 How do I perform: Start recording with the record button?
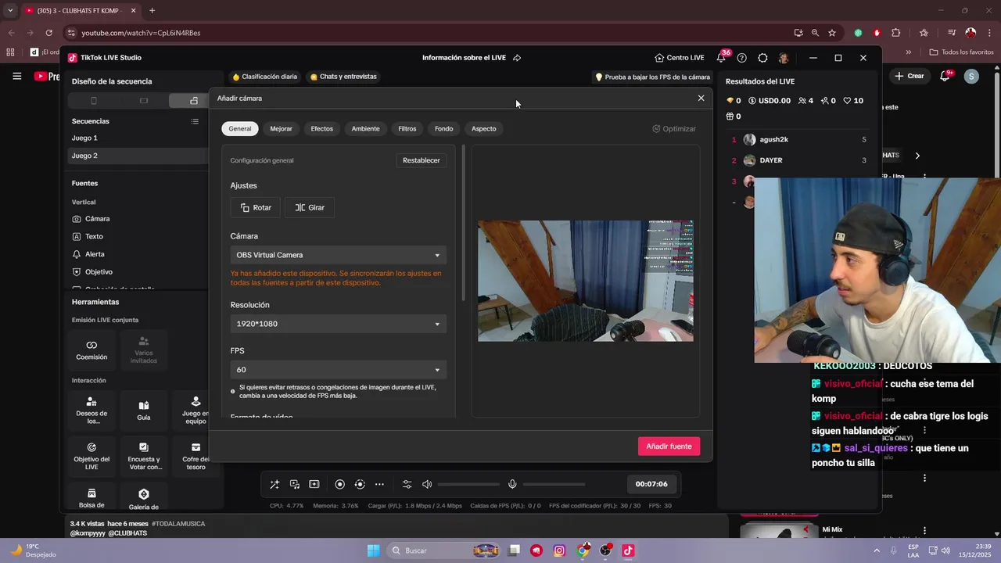339,484
